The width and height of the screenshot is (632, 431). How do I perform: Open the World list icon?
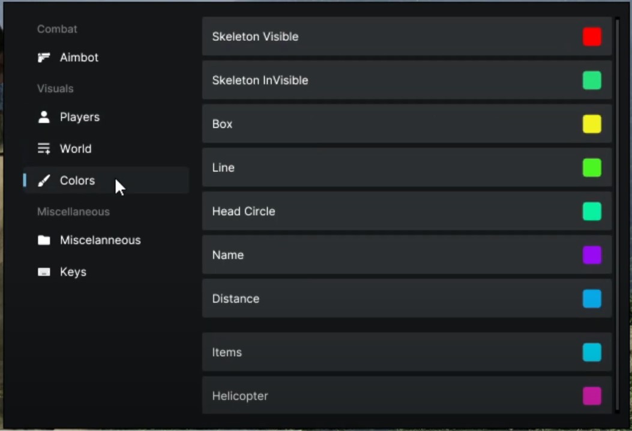44,149
